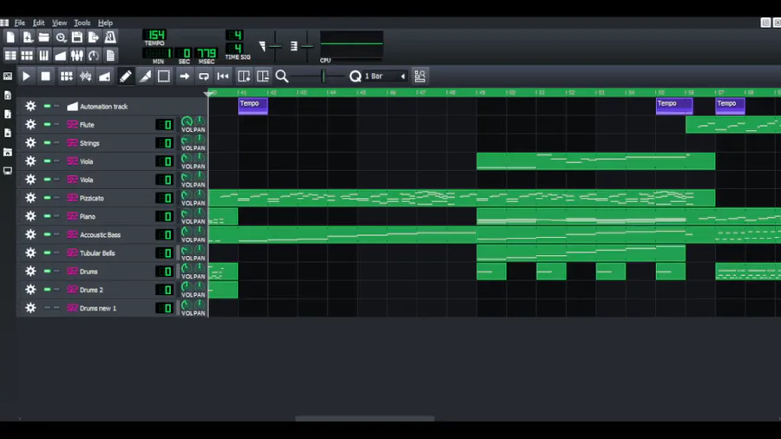Viewport: 781px width, 439px height.
Task: Mute the Accoustic Bass track
Action: coord(47,234)
